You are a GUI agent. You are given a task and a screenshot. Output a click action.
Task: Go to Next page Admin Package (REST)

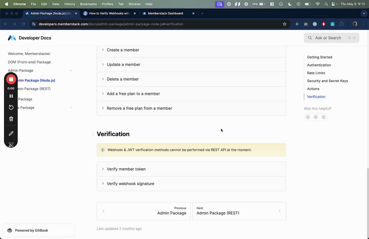(239, 211)
